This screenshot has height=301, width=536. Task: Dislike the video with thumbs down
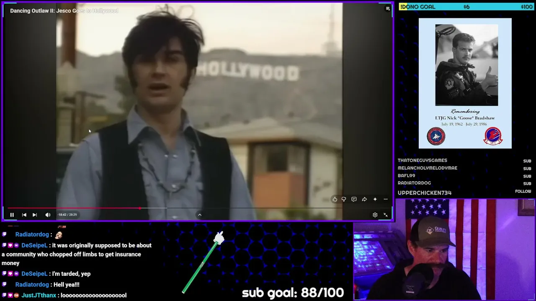344,199
